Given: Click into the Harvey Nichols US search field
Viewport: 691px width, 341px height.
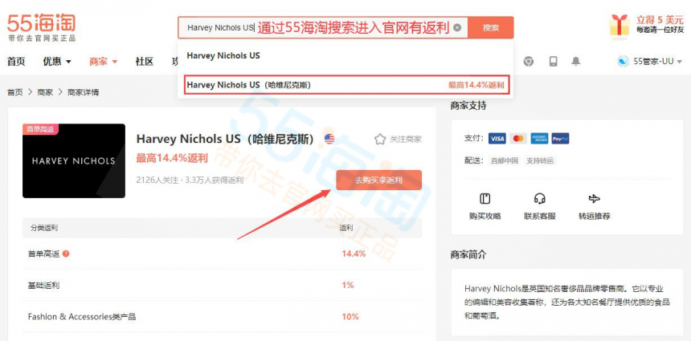Looking at the screenshot, I should tap(322, 28).
